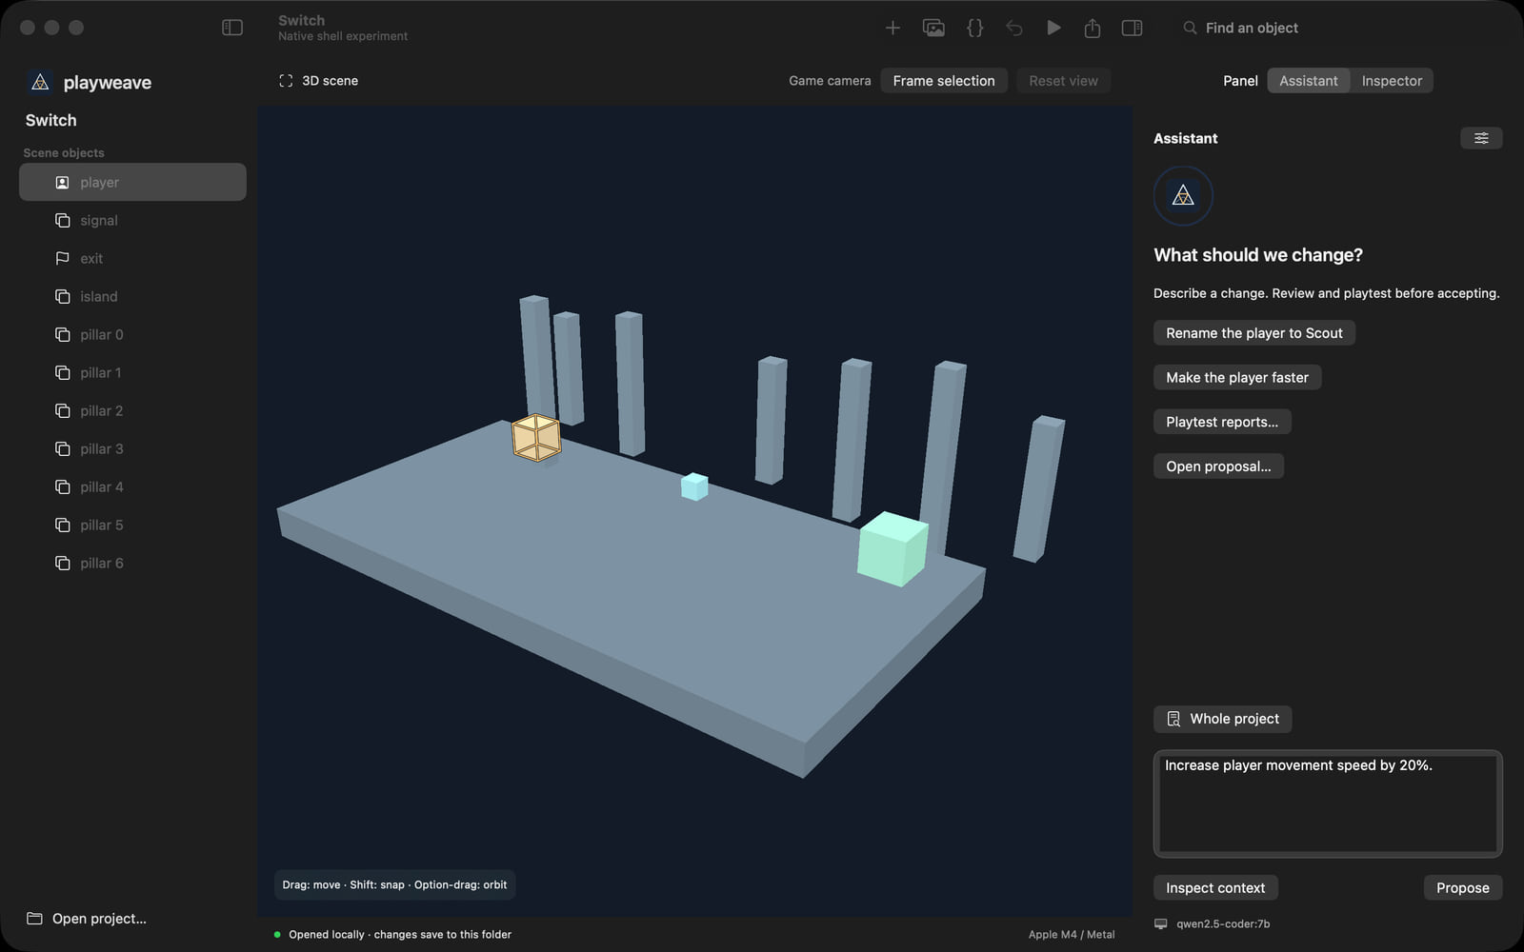
Task: Toggle the left sidebar icon
Action: [232, 28]
